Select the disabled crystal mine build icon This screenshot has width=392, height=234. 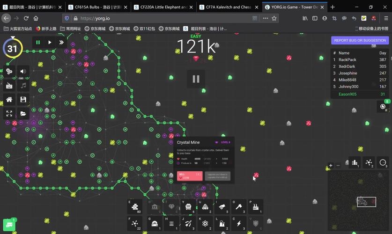[171, 206]
